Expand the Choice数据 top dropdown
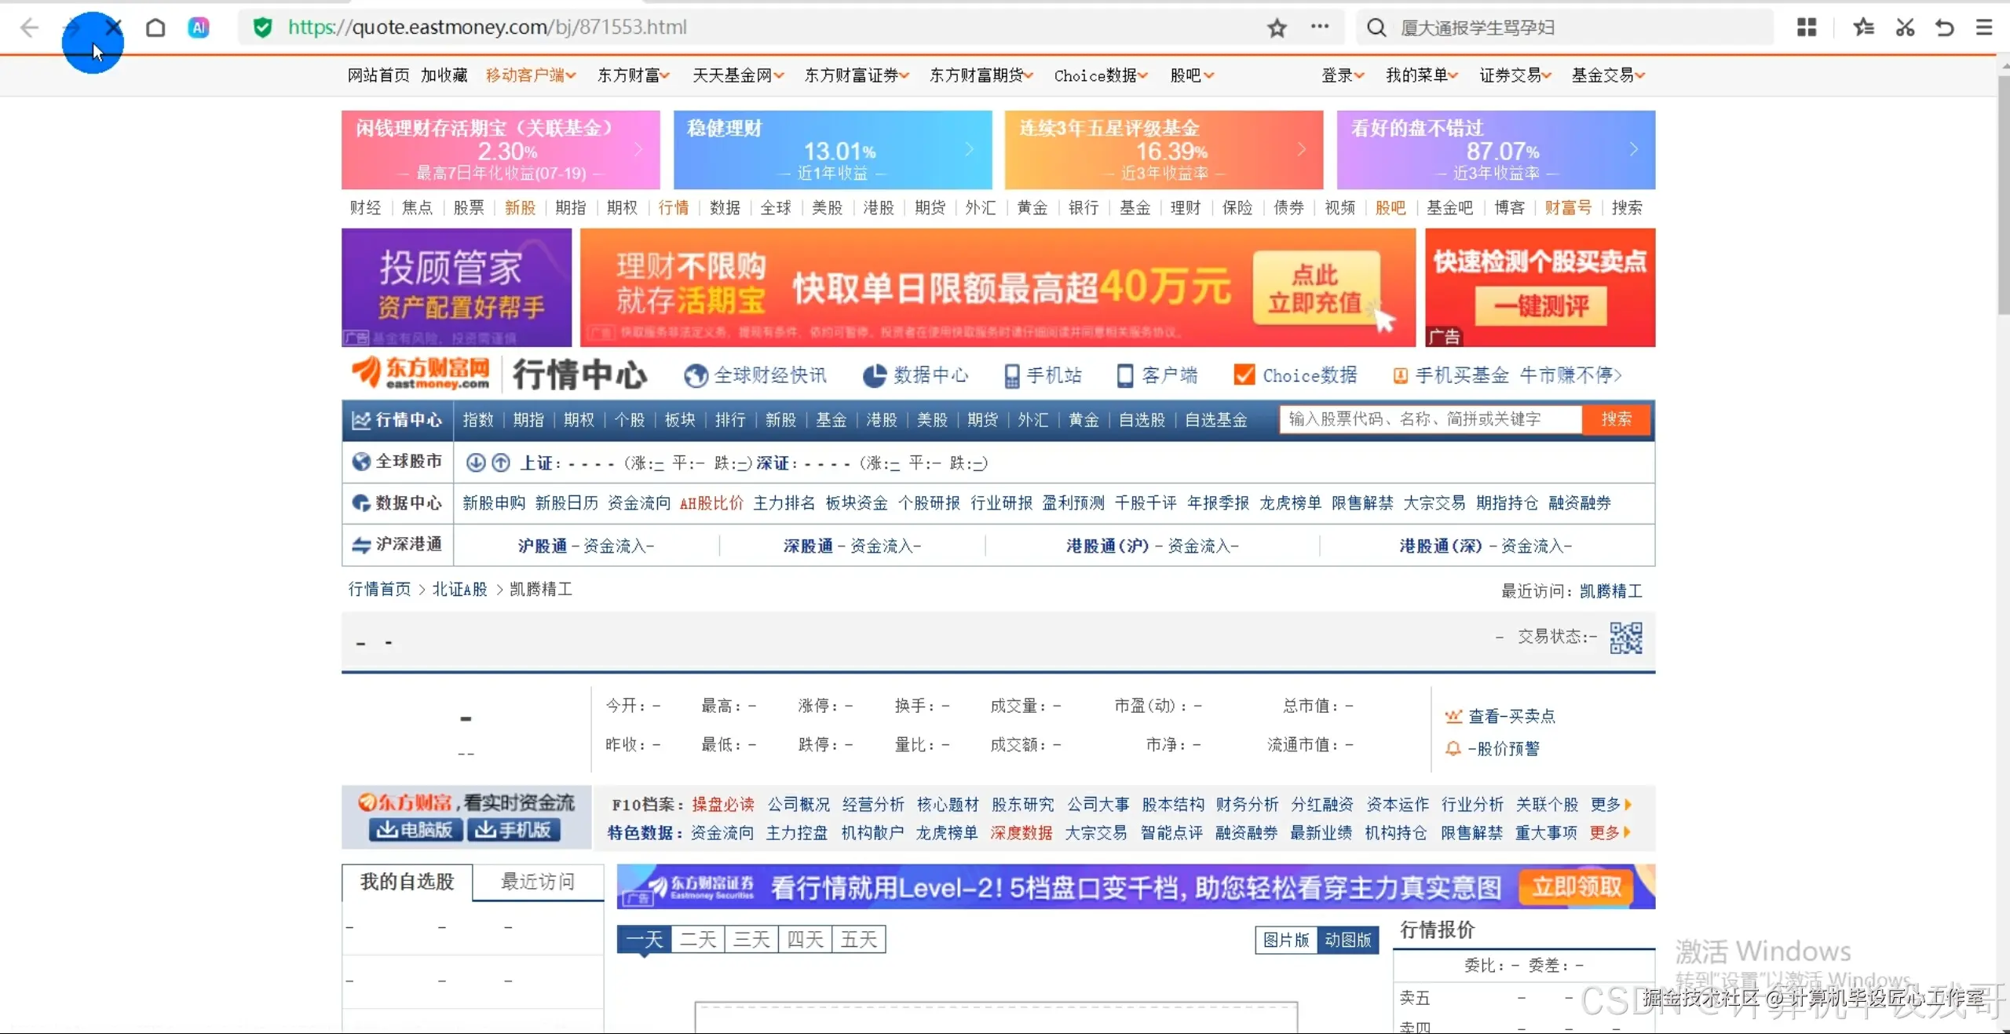Image resolution: width=2010 pixels, height=1034 pixels. click(1101, 75)
